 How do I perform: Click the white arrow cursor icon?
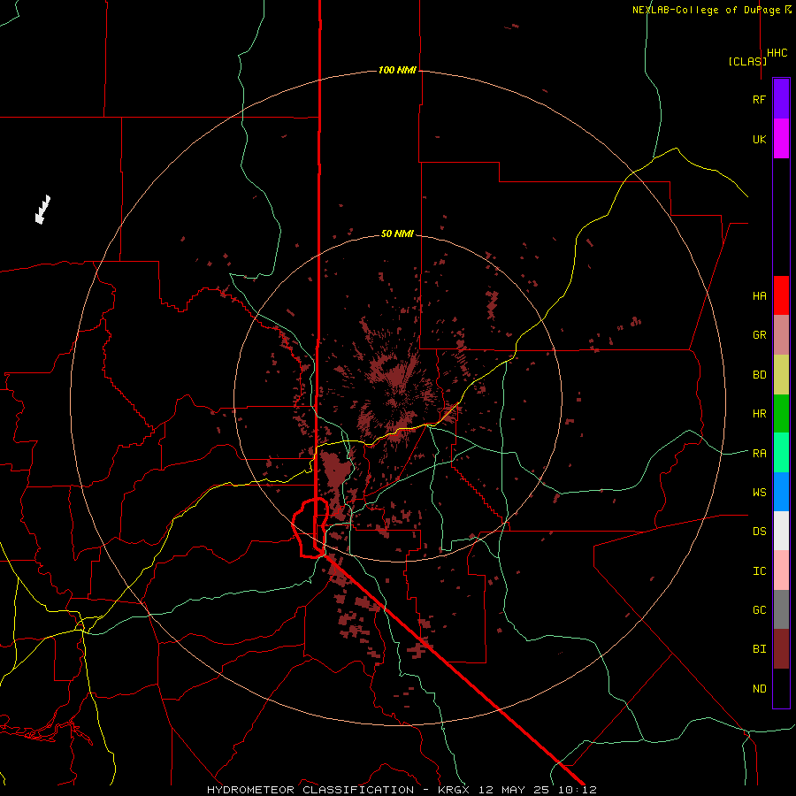(42, 209)
